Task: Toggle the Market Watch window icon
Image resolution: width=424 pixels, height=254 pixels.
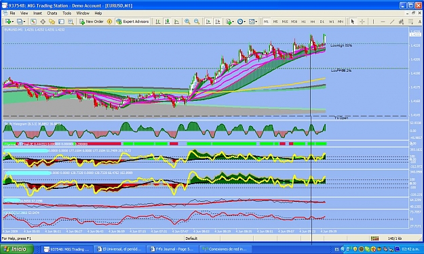Action: point(33,22)
